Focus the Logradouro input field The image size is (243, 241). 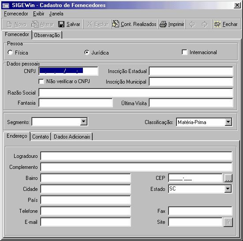pos(136,156)
